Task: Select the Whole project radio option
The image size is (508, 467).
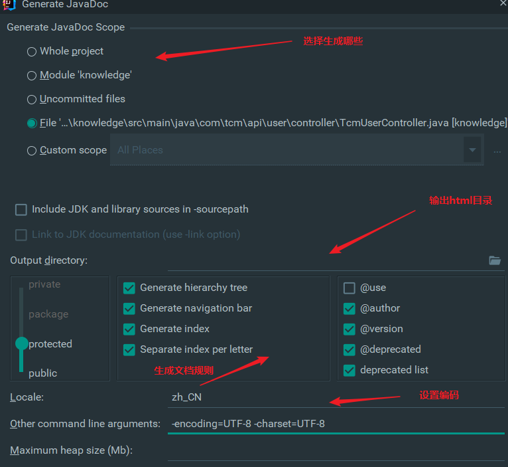Action: pyautogui.click(x=32, y=52)
